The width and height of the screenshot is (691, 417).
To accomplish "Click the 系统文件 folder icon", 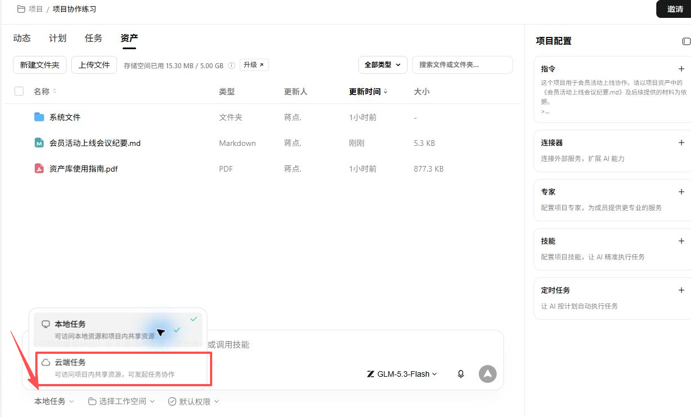I will [x=39, y=117].
